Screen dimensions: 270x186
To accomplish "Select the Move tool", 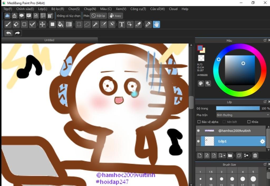I will point(42,24).
